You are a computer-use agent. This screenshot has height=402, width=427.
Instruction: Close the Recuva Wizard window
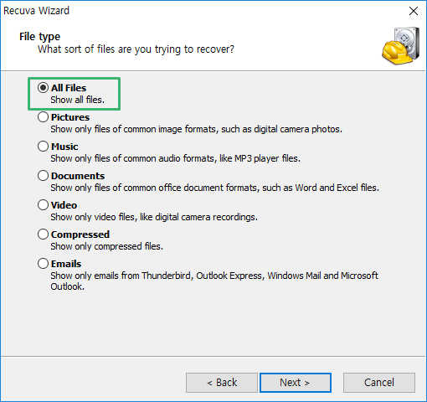point(414,11)
